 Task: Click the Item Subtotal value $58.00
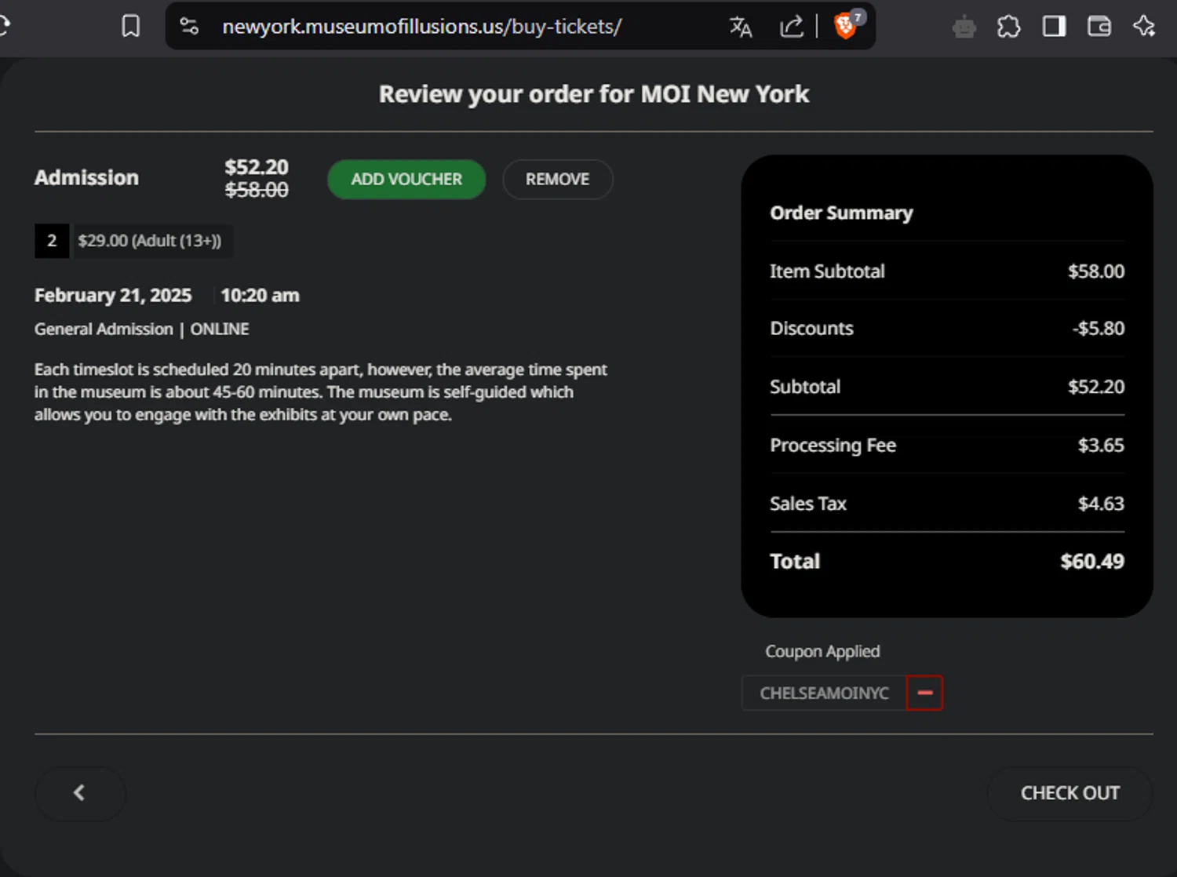click(x=1096, y=271)
